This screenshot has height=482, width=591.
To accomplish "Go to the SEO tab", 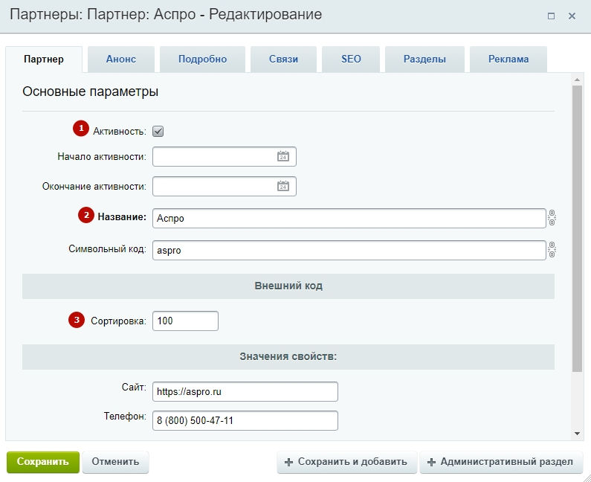I will tap(351, 60).
